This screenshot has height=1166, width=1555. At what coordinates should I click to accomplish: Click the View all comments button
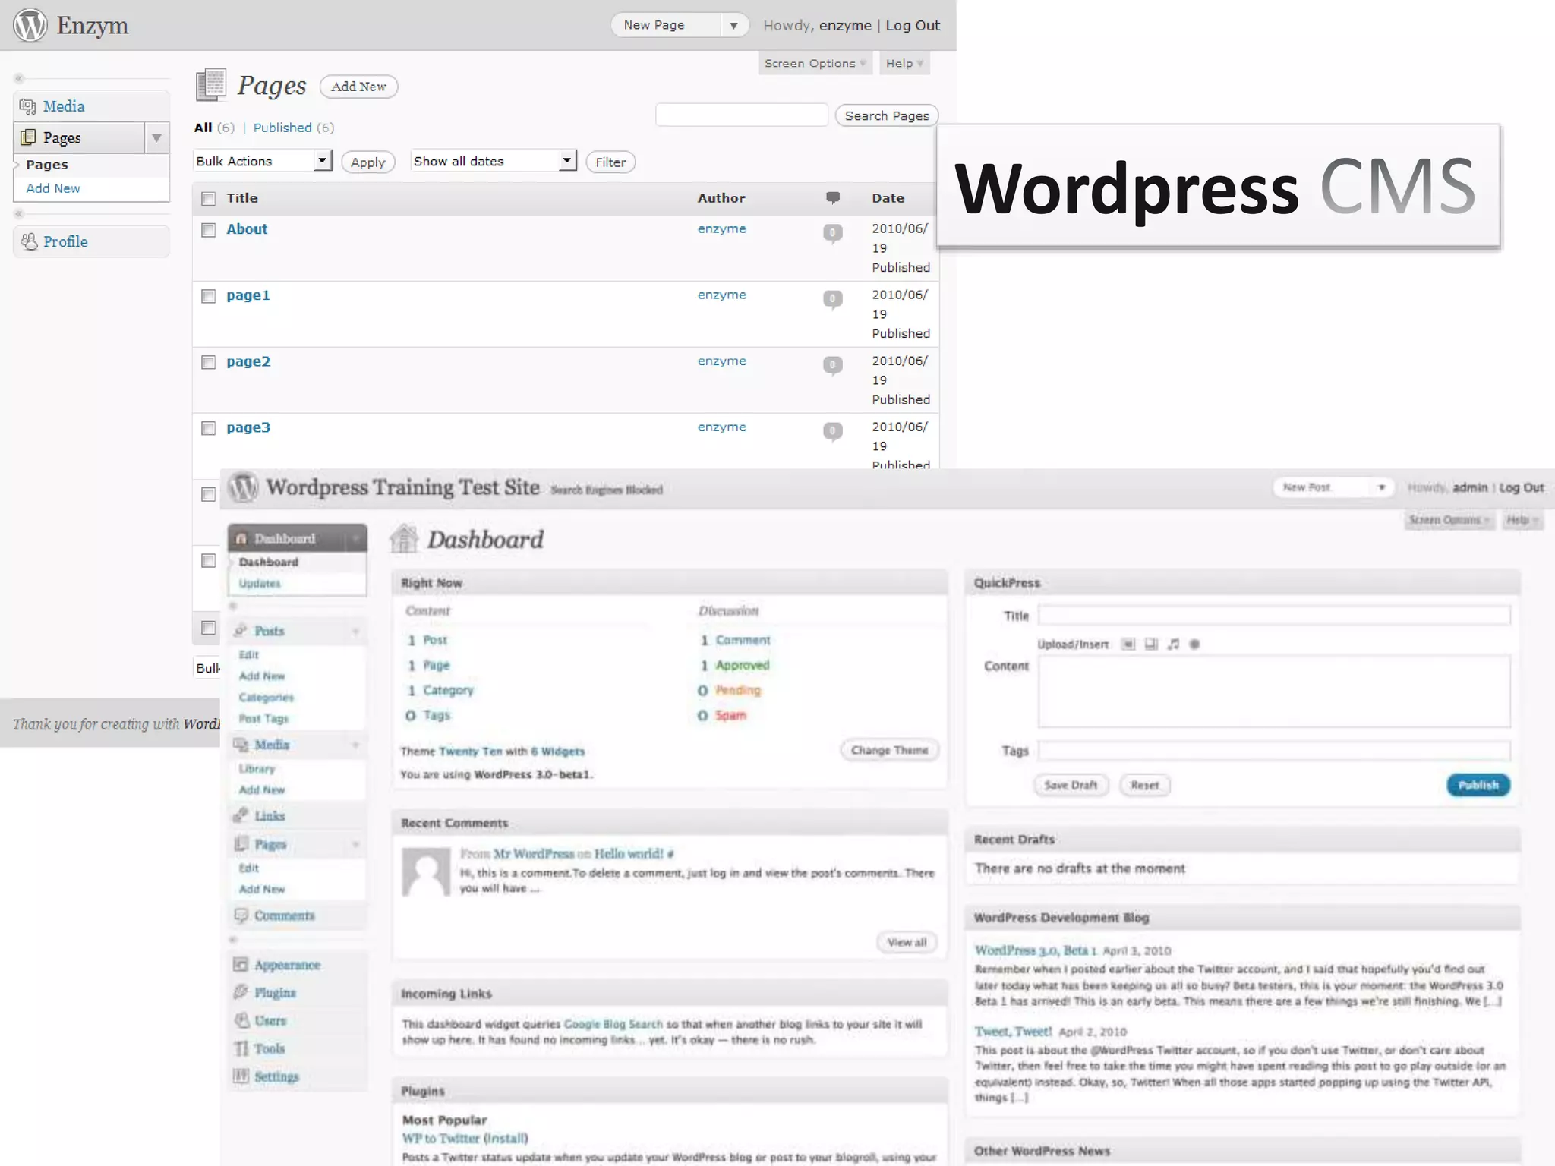[907, 942]
